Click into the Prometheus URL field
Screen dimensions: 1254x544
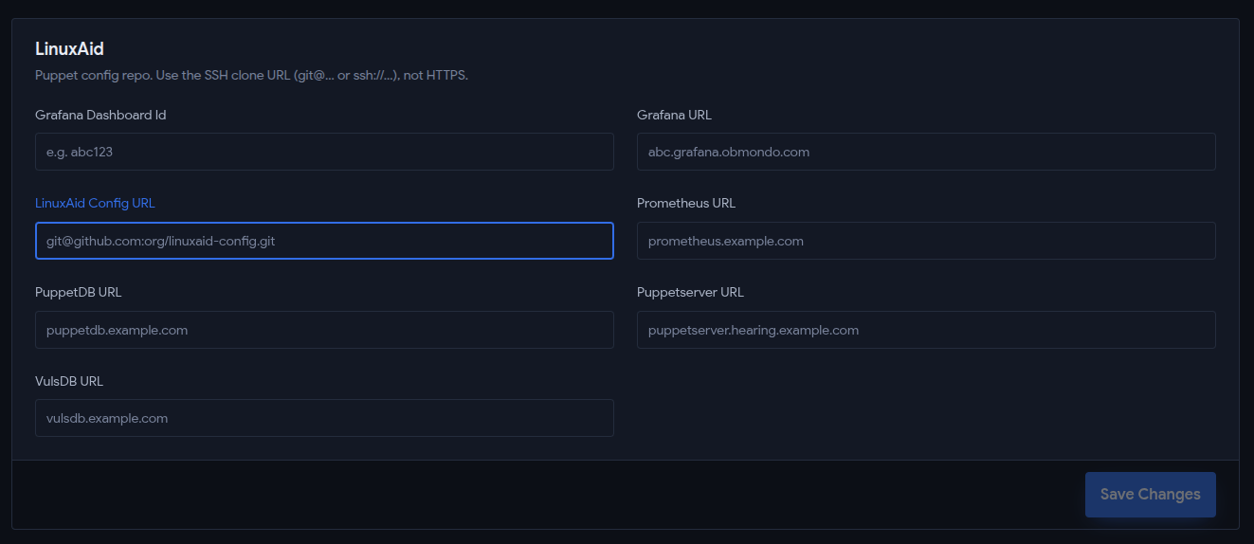pos(926,241)
